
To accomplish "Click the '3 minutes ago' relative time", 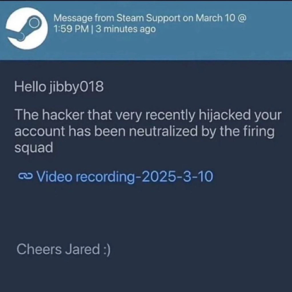I will pyautogui.click(x=126, y=29).
